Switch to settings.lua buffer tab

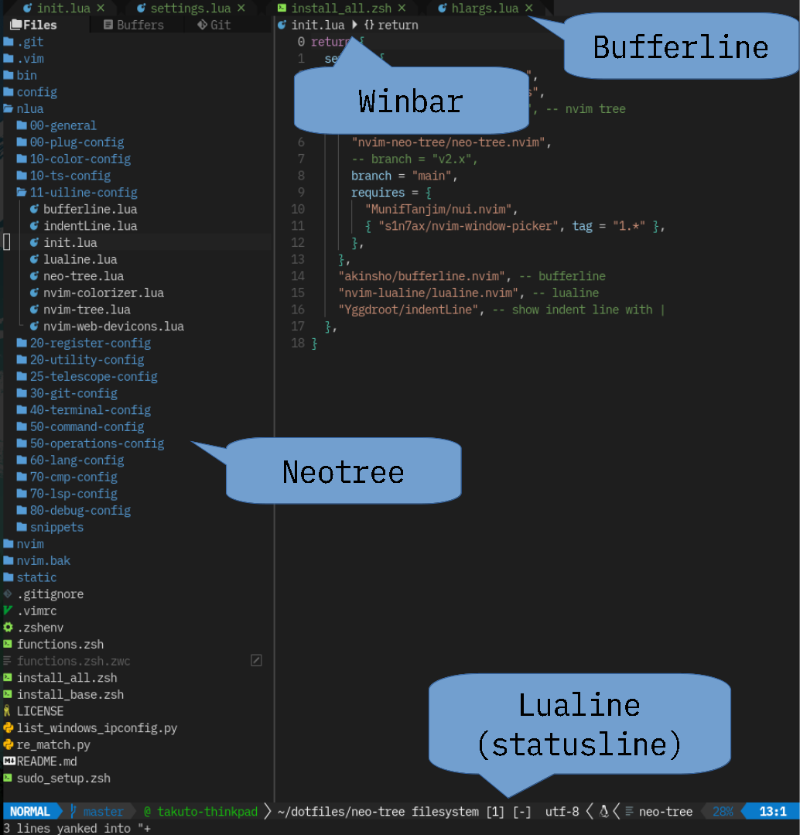click(190, 8)
